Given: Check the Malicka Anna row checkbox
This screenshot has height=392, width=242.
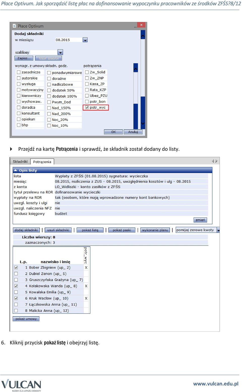Looking at the screenshot, I should [x=16, y=311].
